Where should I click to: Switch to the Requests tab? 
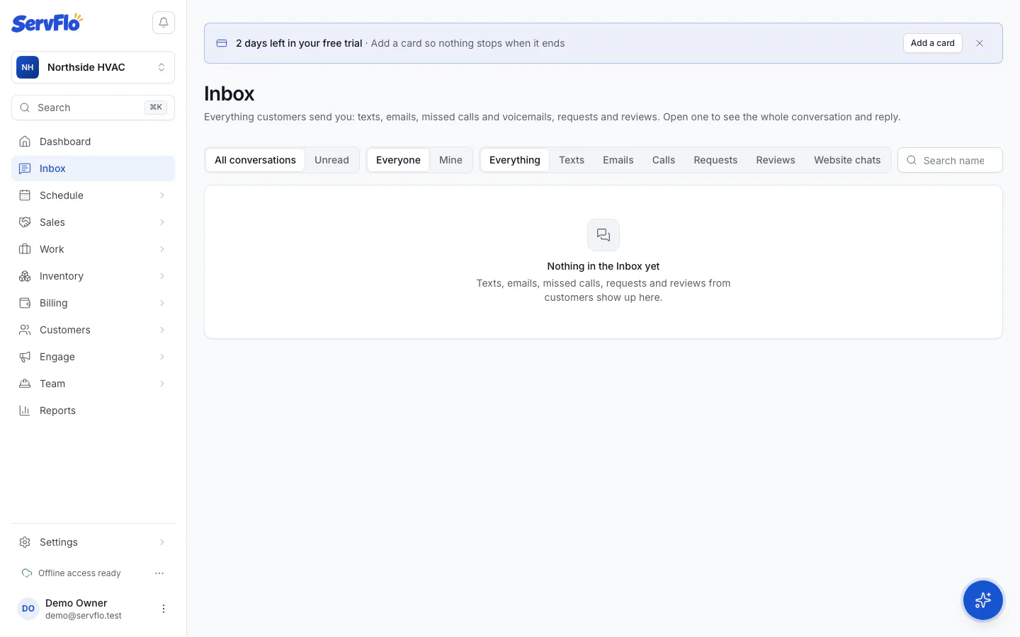click(x=715, y=160)
